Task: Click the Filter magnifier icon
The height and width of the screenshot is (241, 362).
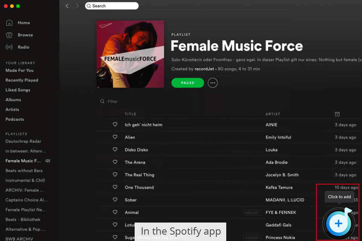Action: 102,101
